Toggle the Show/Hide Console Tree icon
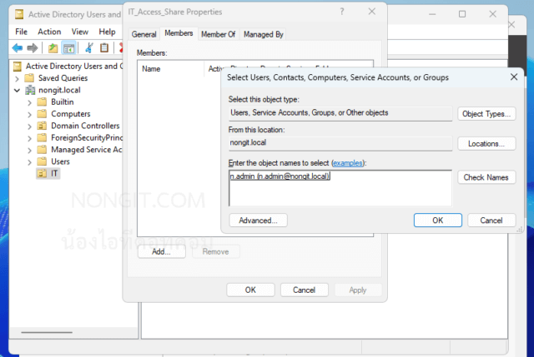The height and width of the screenshot is (357, 534). (68, 48)
